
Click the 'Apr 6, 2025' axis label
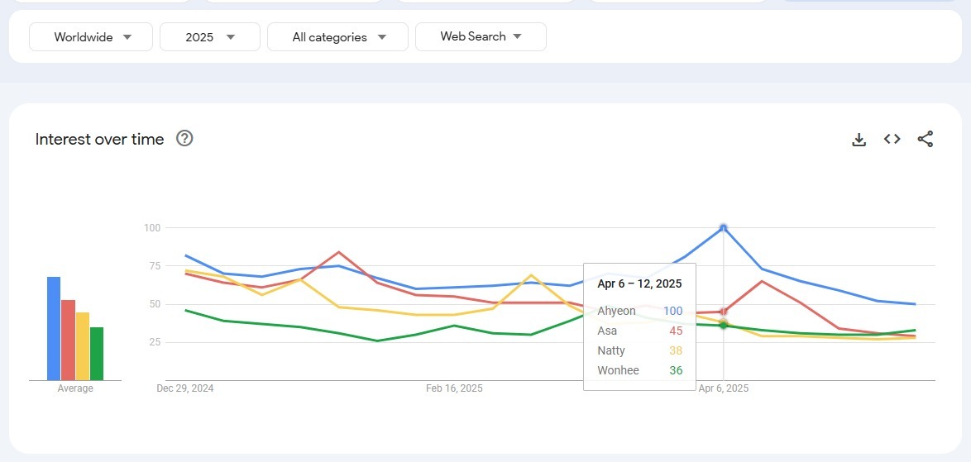click(724, 388)
